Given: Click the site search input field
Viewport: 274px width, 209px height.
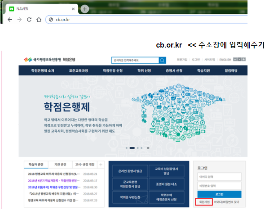Looking at the screenshot, I should [x=135, y=60].
